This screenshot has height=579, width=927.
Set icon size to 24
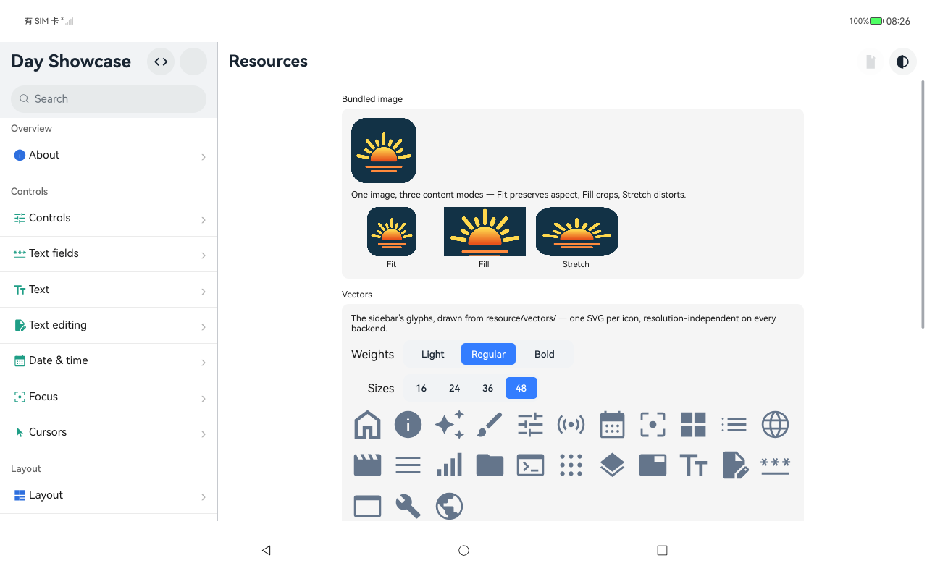455,388
